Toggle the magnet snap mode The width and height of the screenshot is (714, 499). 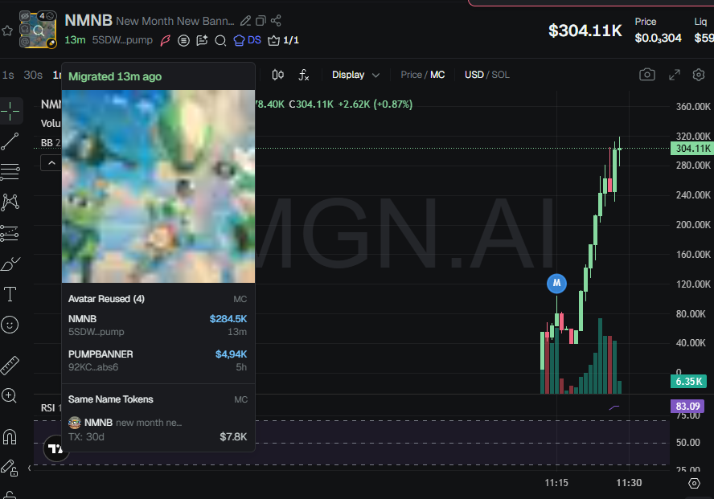(10, 437)
